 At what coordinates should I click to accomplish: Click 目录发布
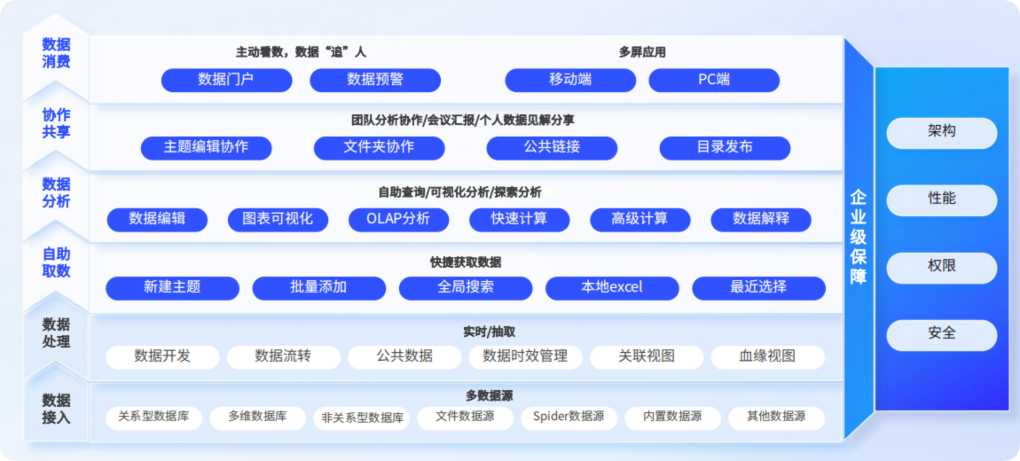pyautogui.click(x=725, y=148)
